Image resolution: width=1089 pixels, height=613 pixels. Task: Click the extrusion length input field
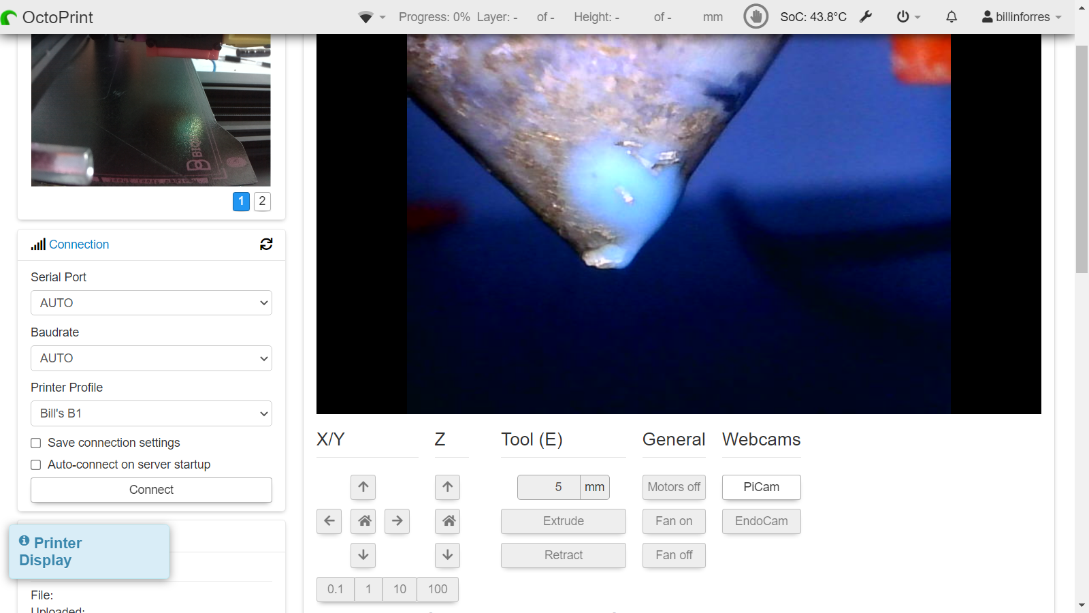click(x=549, y=487)
